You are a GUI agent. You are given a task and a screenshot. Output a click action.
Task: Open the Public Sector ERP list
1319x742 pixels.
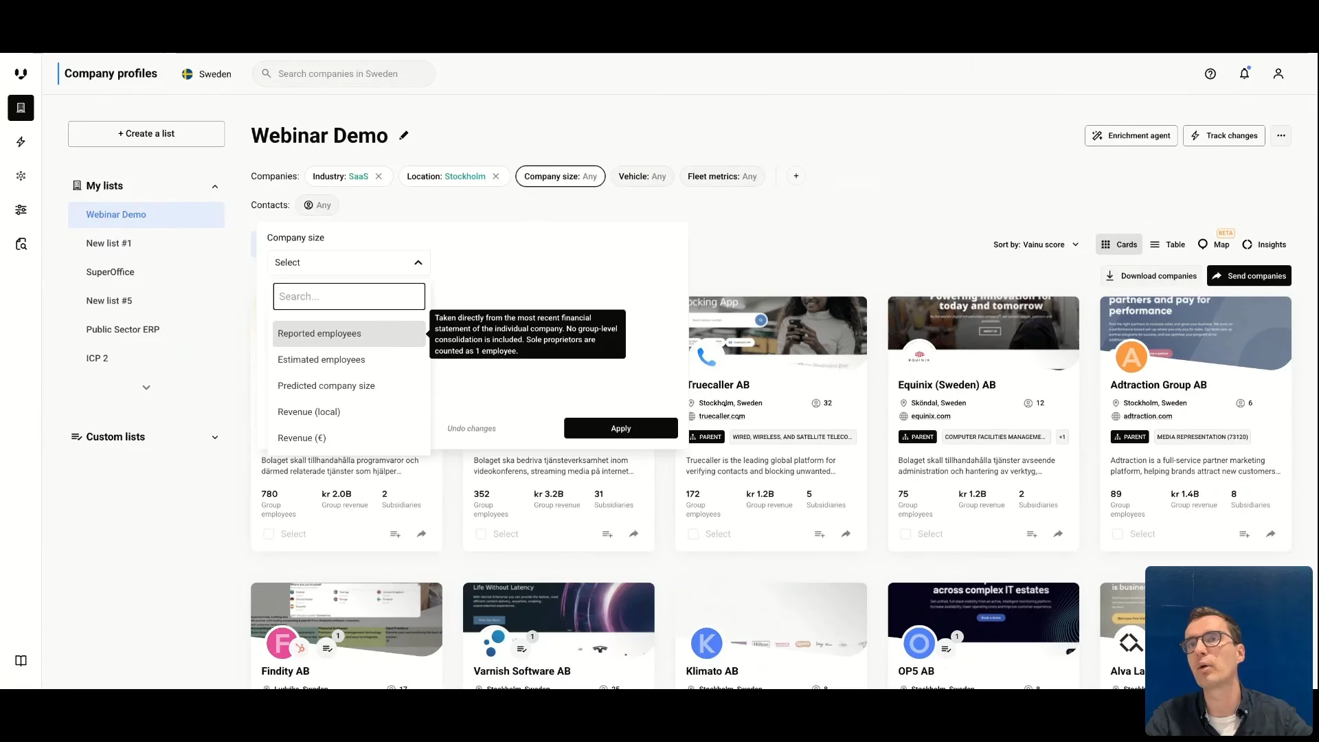pyautogui.click(x=146, y=330)
